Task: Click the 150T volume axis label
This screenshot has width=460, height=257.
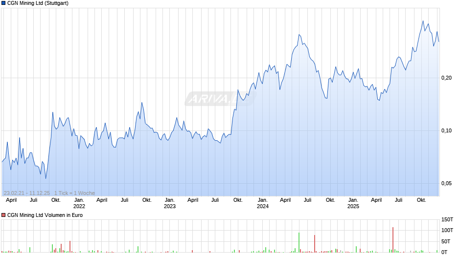Action: (447, 219)
